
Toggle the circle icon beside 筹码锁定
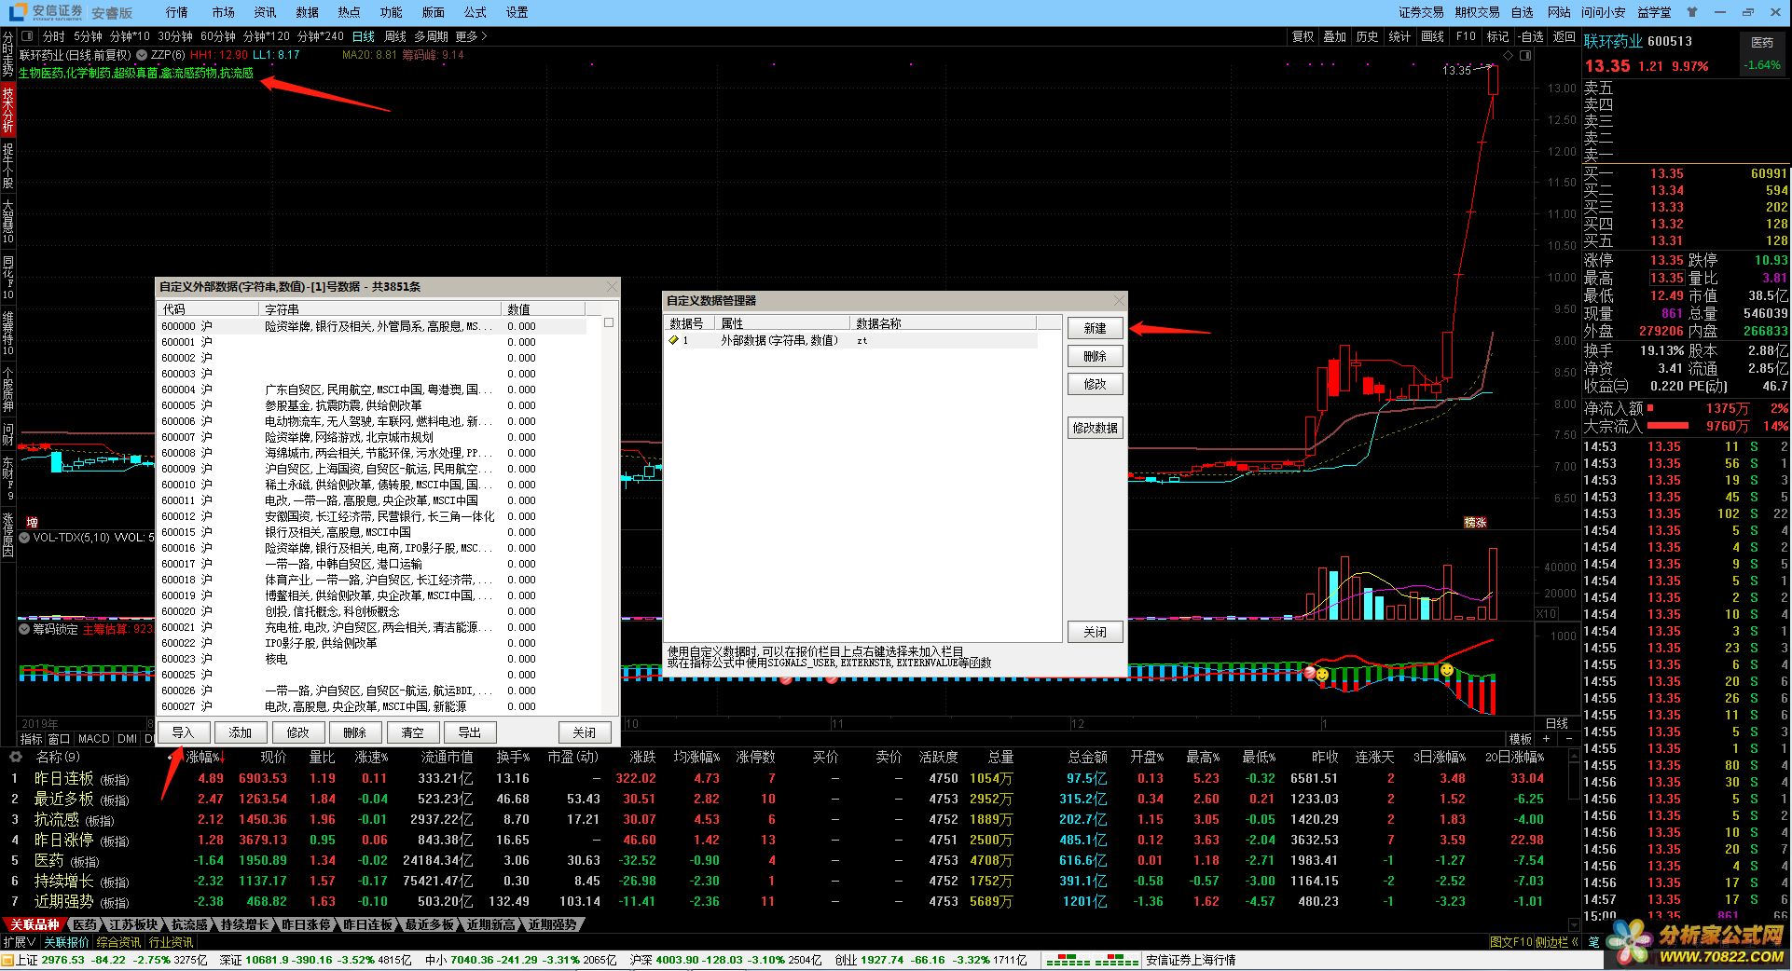25,629
